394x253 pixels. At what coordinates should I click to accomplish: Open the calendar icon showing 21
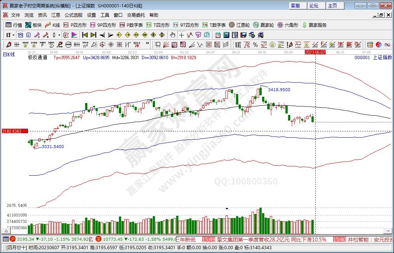point(217,35)
